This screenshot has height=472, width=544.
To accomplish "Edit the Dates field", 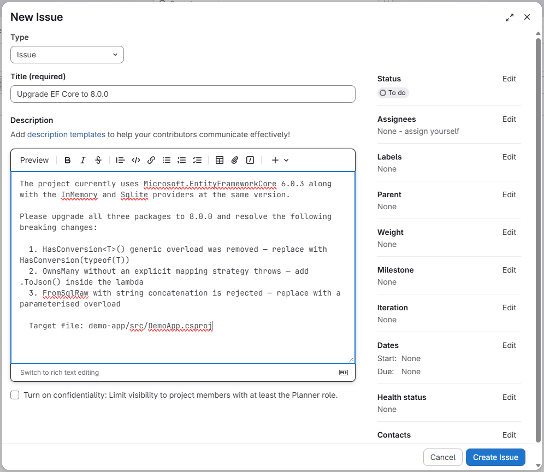I will click(509, 345).
